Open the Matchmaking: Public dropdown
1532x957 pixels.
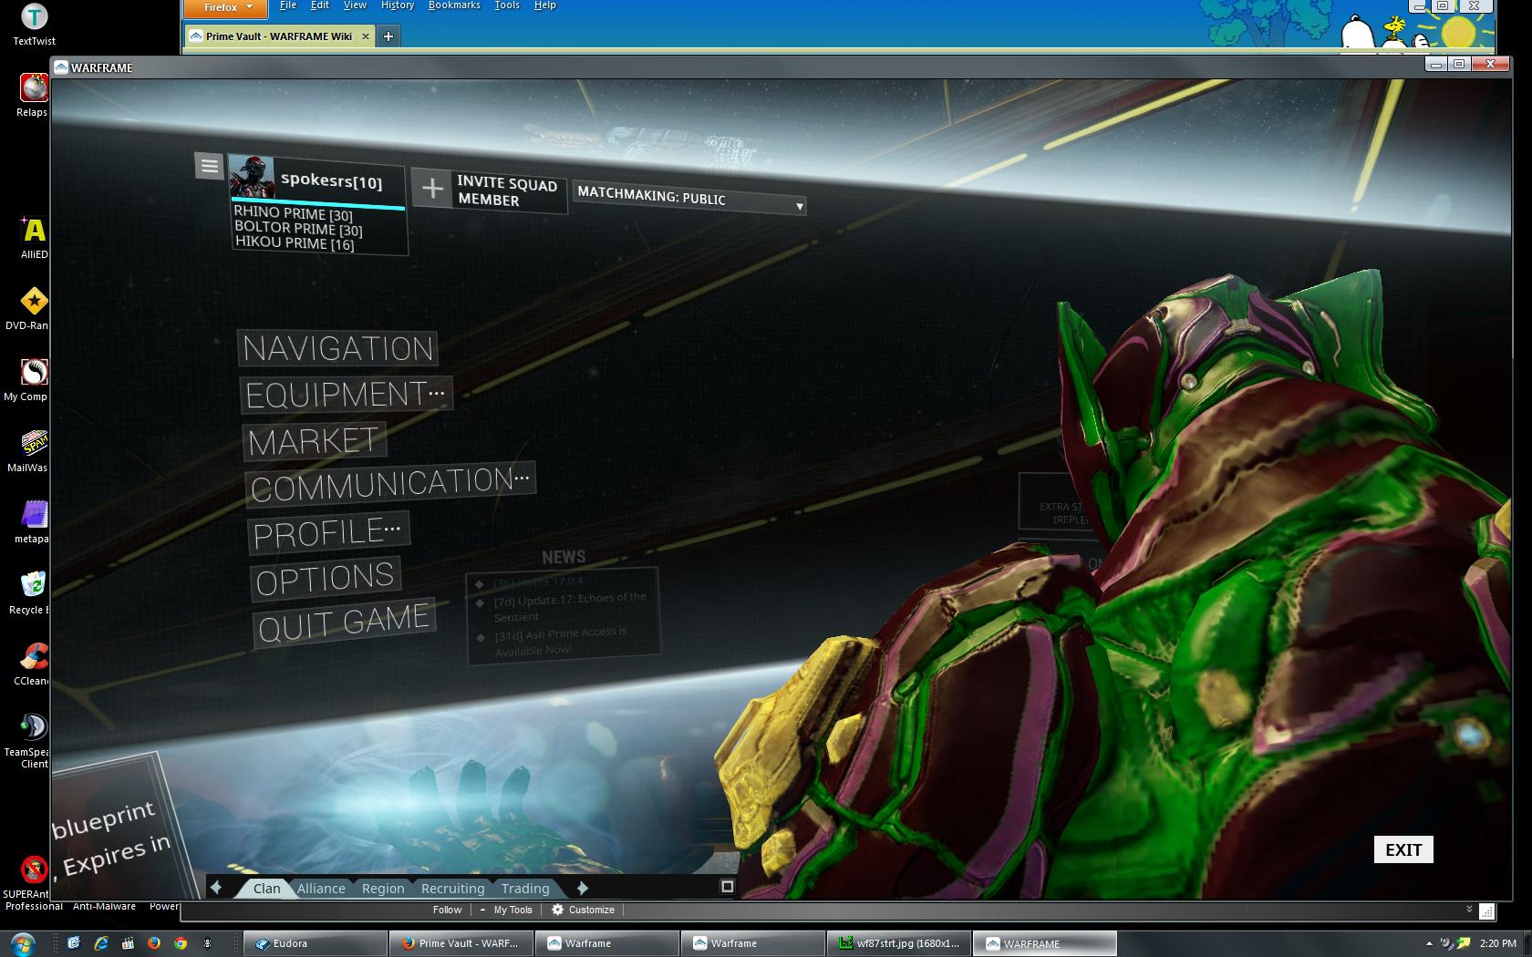[688, 200]
